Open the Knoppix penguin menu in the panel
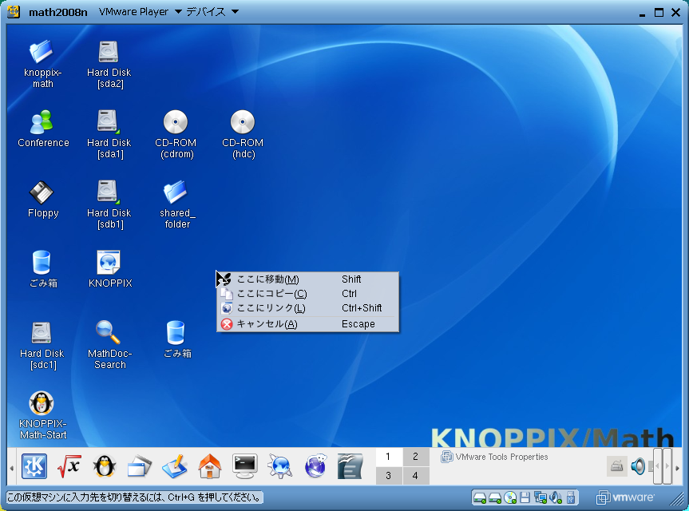 click(104, 465)
